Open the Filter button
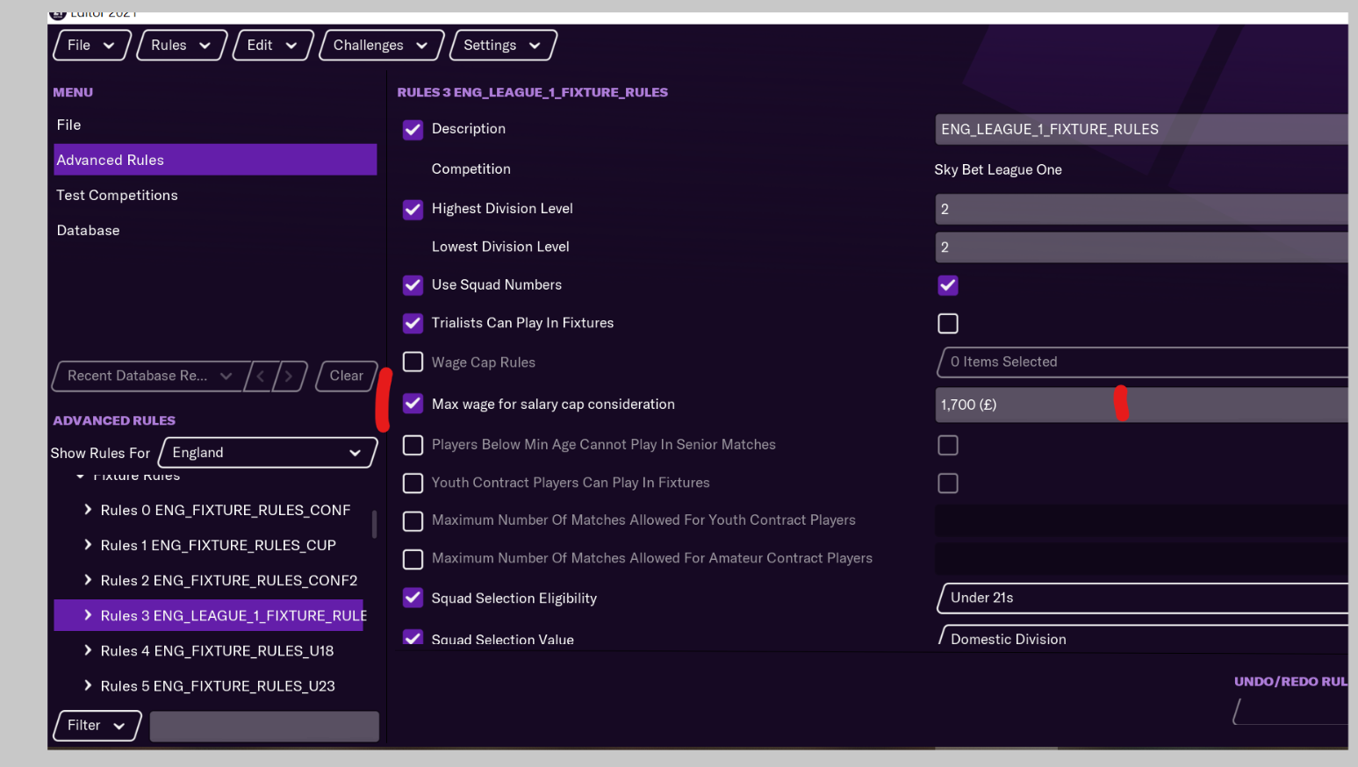This screenshot has width=1358, height=767. click(x=97, y=725)
